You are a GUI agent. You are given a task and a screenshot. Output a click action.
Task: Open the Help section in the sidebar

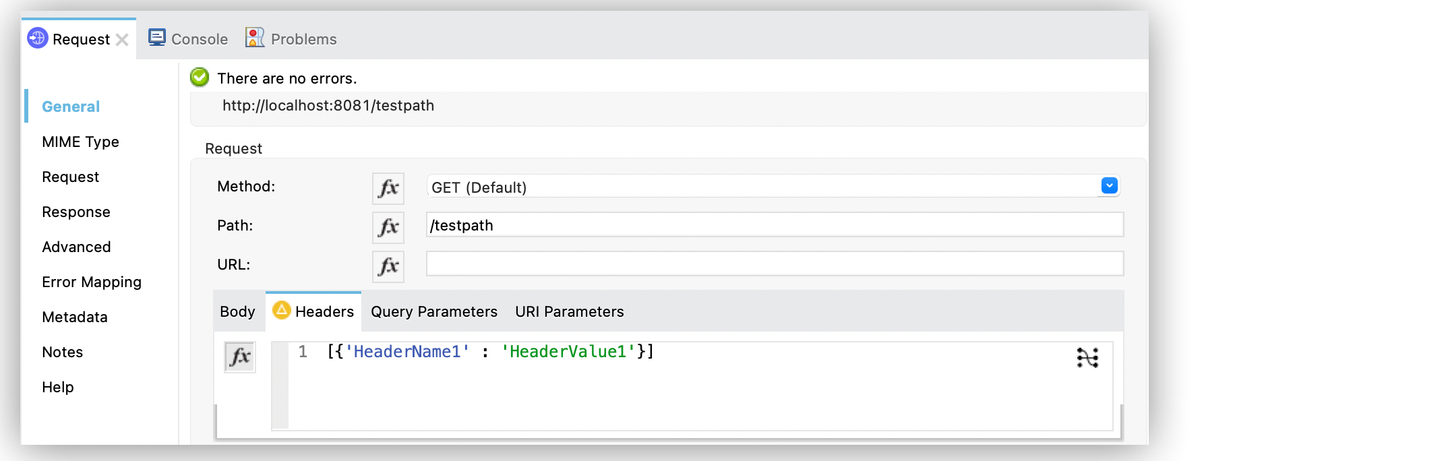57,387
